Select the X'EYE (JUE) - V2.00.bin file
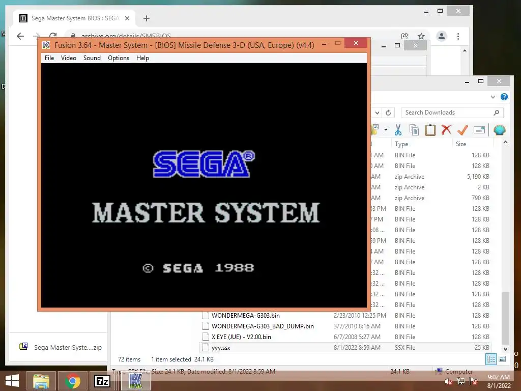Image resolution: width=521 pixels, height=391 pixels. click(x=241, y=337)
